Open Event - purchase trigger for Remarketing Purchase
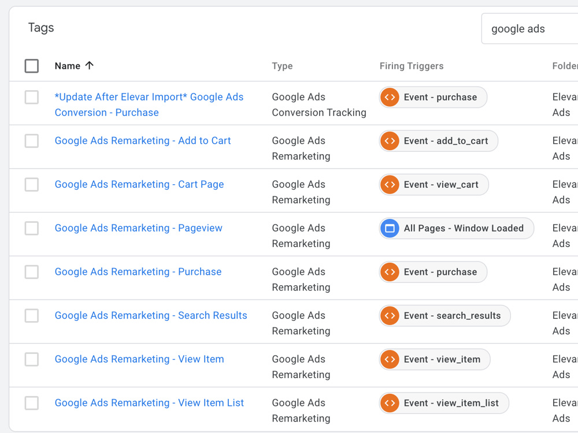Screen dimensions: 578x433 [x=433, y=272]
